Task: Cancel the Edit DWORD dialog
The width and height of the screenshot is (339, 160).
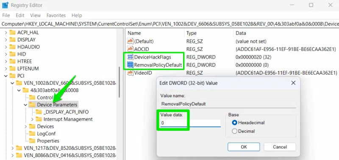Action: 280,147
